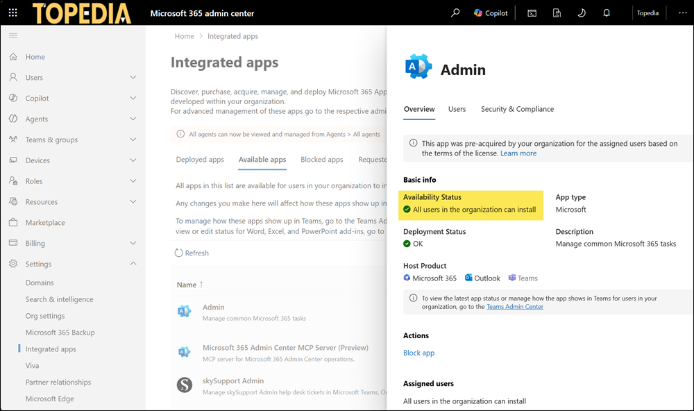Select Integrated apps in sidebar
The image size is (694, 411).
click(x=51, y=349)
